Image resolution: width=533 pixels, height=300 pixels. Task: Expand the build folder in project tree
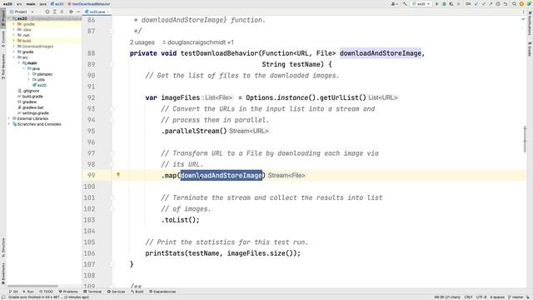[x=14, y=41]
